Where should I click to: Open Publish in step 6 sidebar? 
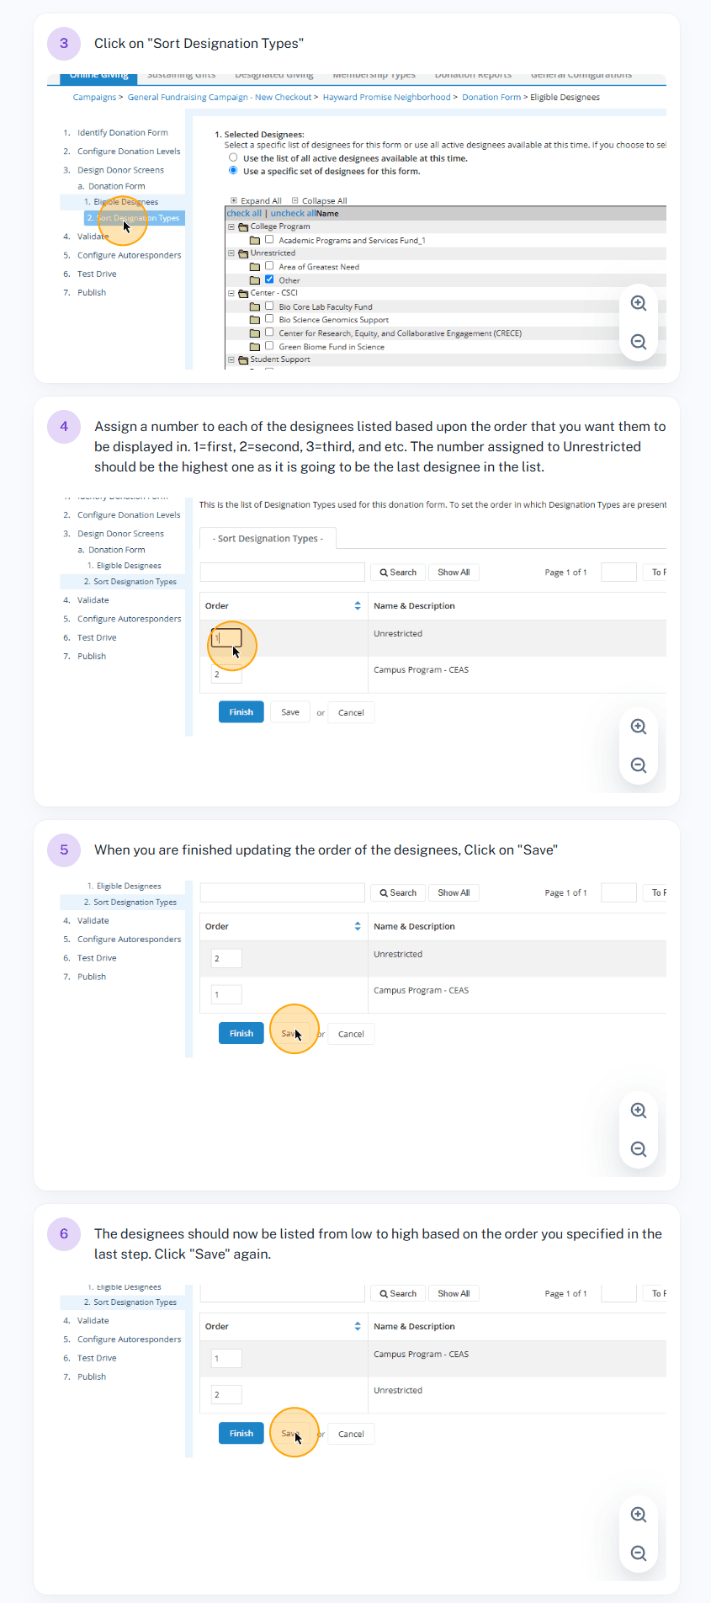tap(92, 1377)
